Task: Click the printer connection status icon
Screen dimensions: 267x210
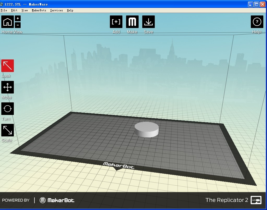Action: coord(256,200)
